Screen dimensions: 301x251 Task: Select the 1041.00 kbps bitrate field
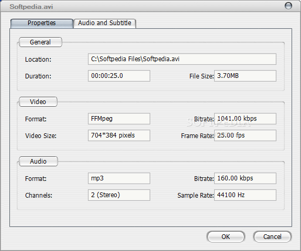point(245,119)
